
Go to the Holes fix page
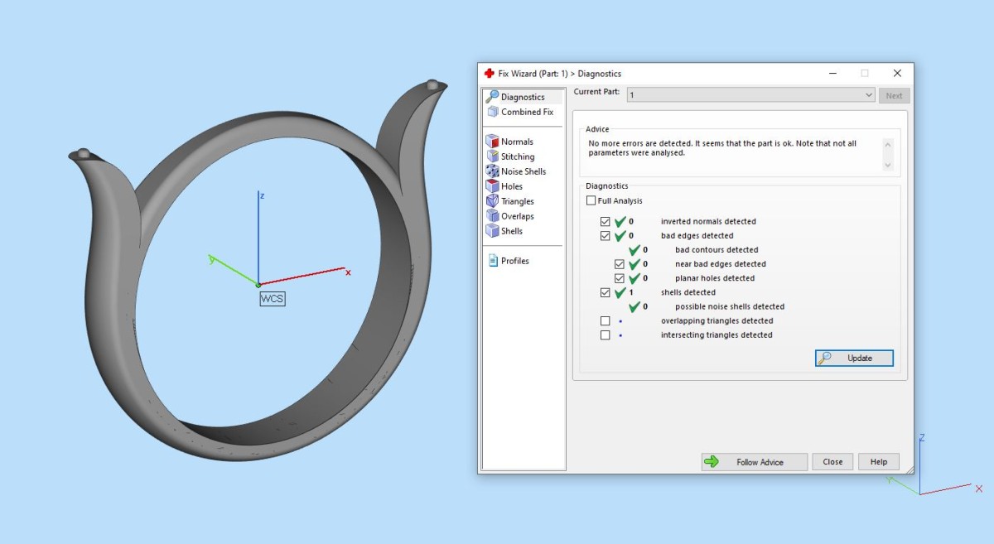[511, 186]
